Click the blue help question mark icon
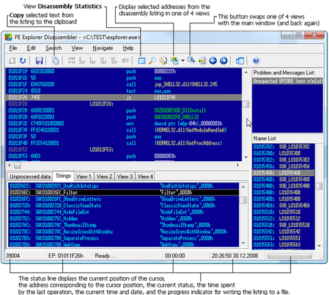329x295 pixels. pos(256,61)
